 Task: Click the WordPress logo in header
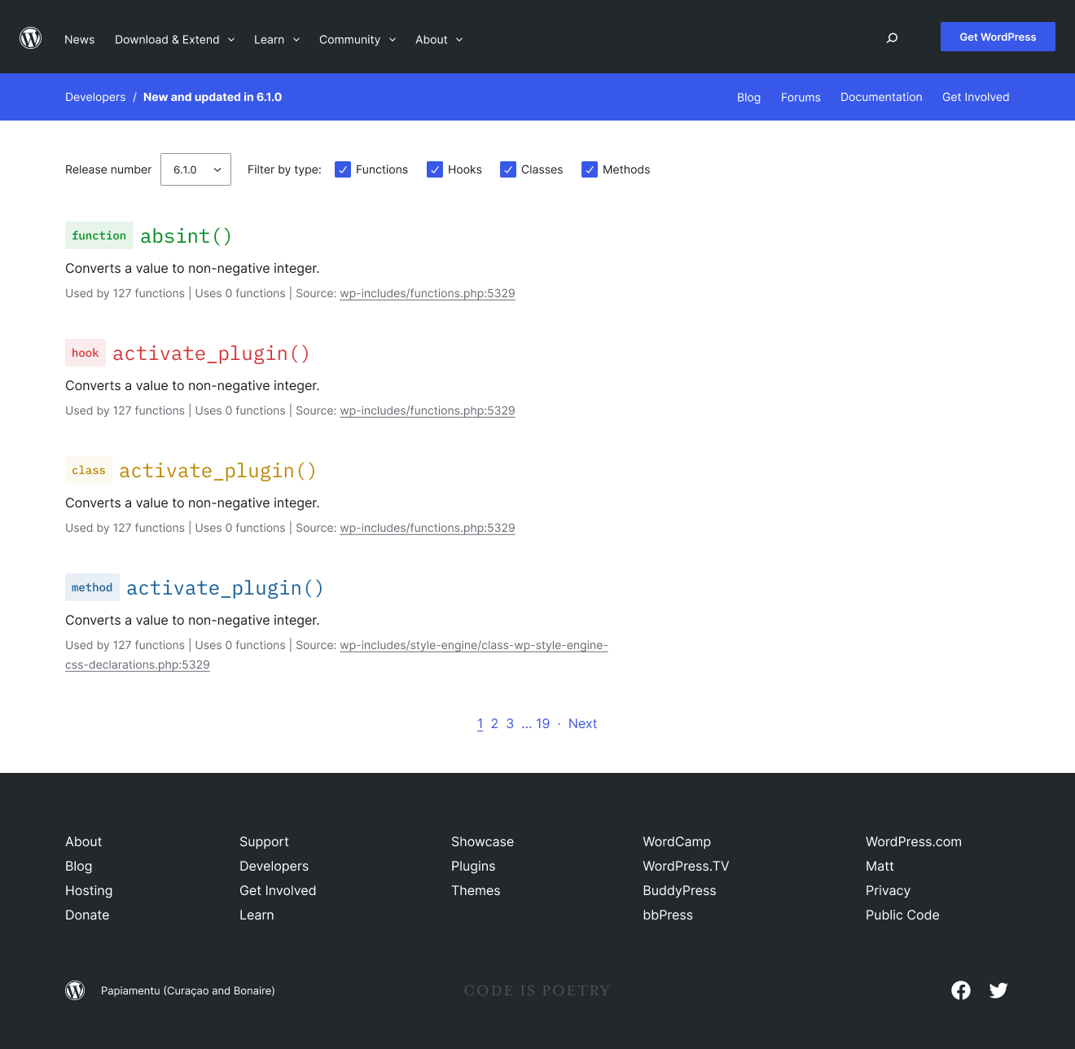click(x=31, y=38)
